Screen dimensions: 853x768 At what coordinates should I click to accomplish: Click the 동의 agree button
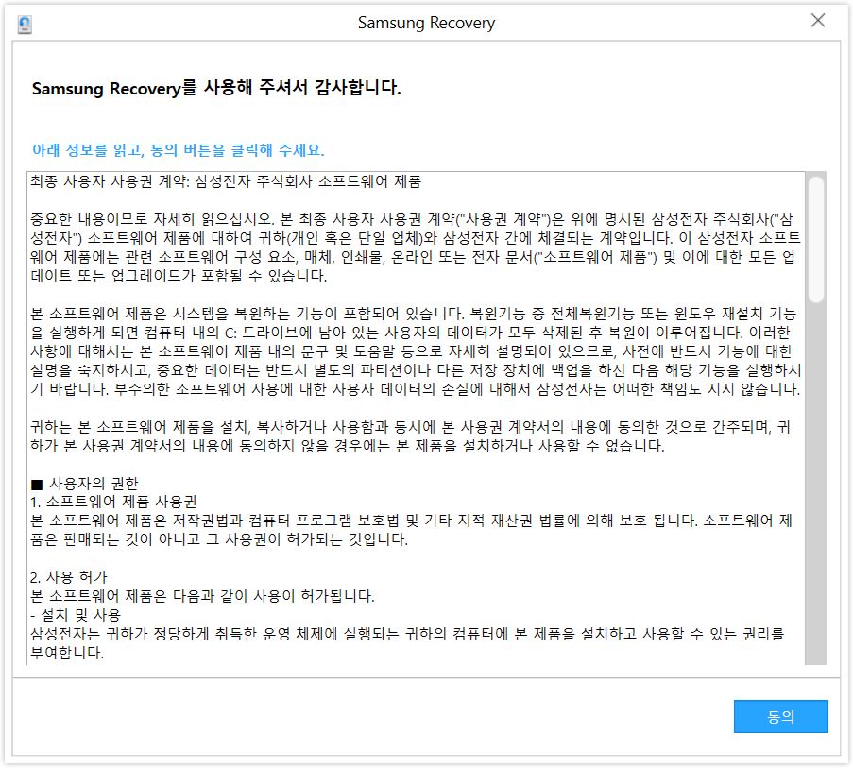tap(780, 716)
